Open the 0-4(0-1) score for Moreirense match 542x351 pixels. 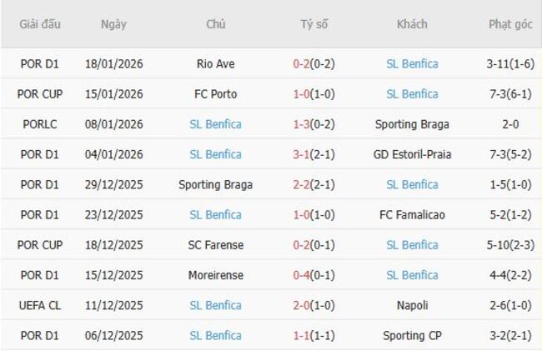[x=314, y=275]
